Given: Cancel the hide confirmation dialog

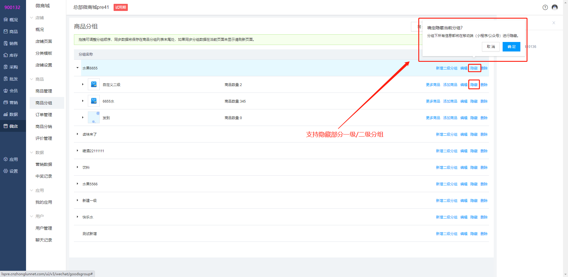Looking at the screenshot, I should tap(491, 47).
